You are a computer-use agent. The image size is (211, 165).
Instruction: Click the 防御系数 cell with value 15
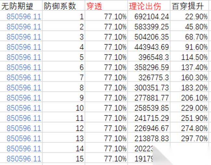(x=64, y=159)
